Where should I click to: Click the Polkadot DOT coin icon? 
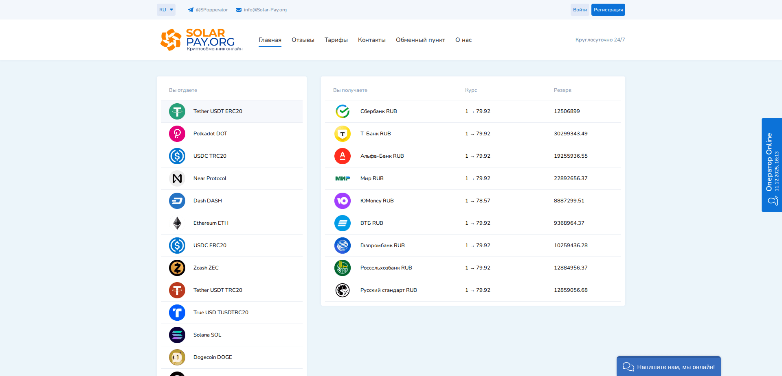click(177, 133)
